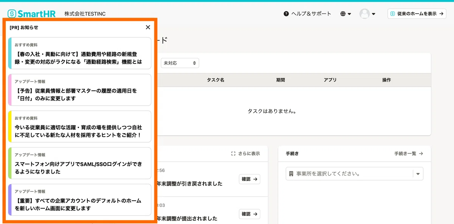Click the SmartHR logo

[32, 14]
